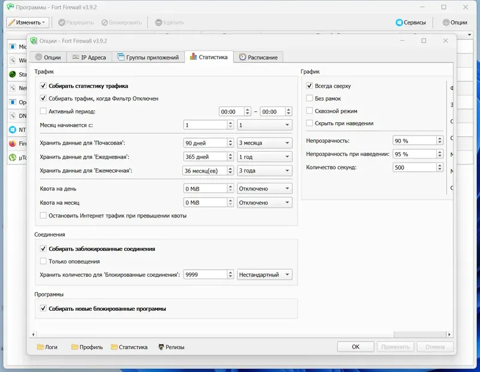This screenshot has width=480, height=372.
Task: Open the Статистика folder at the bottom
Action: (129, 347)
